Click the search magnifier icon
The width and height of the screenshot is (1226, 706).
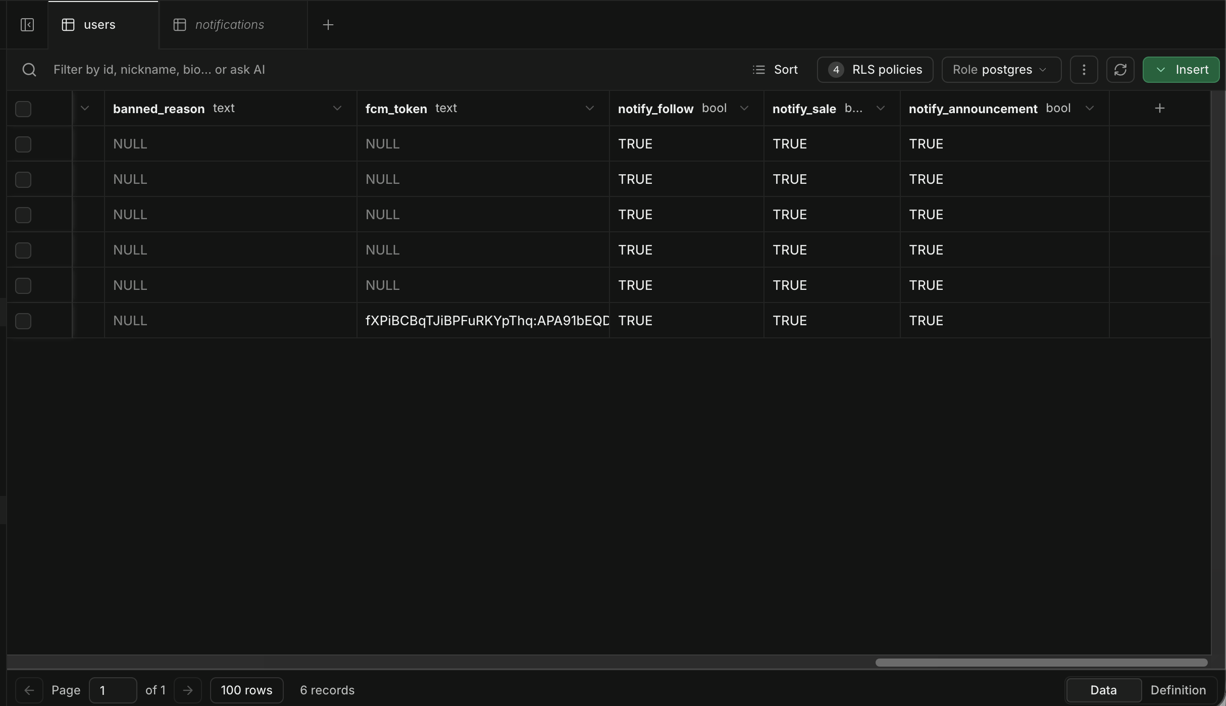[29, 70]
